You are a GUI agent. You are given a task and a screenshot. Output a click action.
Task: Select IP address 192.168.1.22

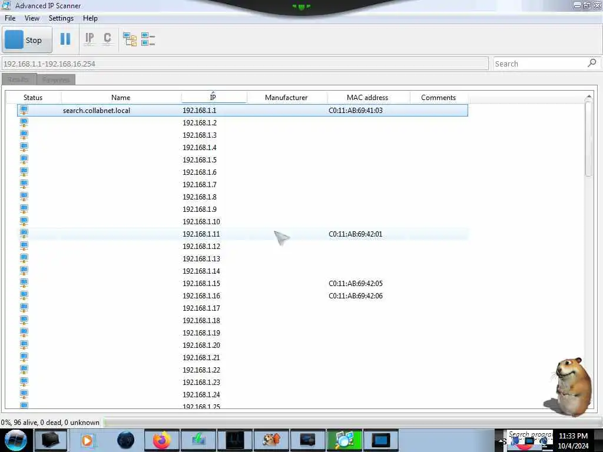point(201,370)
